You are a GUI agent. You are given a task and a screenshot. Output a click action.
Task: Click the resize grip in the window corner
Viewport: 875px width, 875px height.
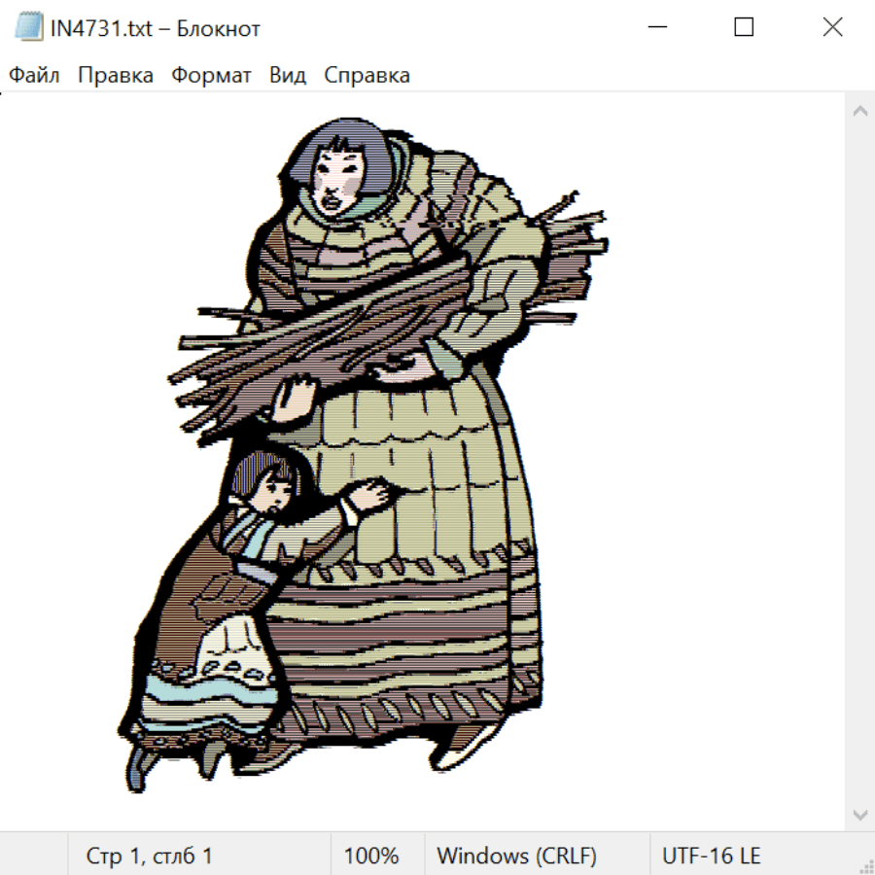865,865
